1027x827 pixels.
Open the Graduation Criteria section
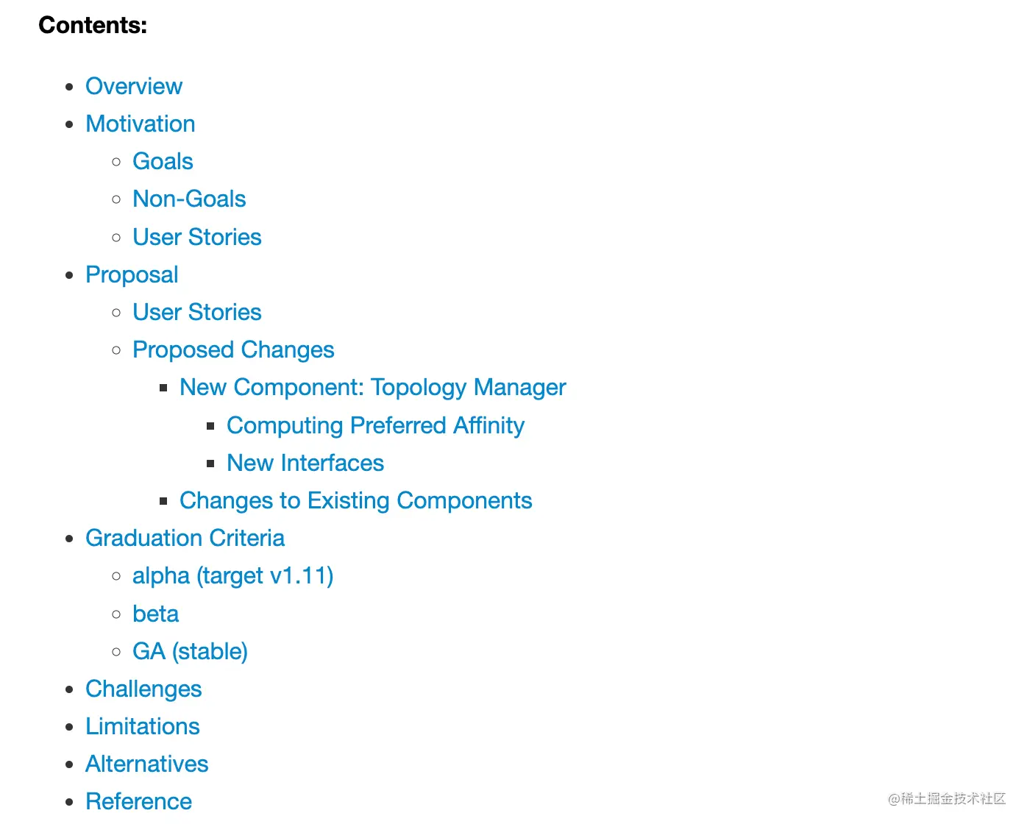click(185, 538)
